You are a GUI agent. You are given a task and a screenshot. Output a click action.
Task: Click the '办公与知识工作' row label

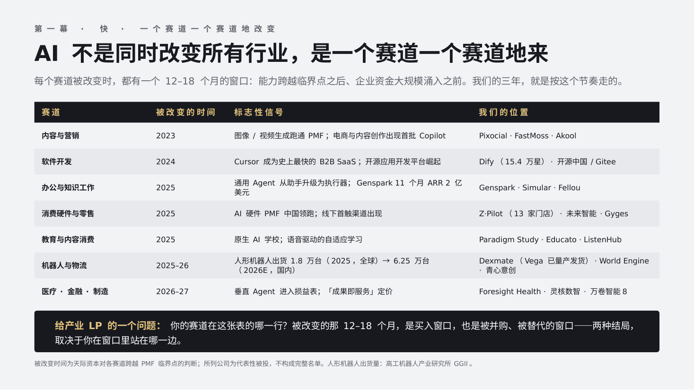click(x=68, y=187)
